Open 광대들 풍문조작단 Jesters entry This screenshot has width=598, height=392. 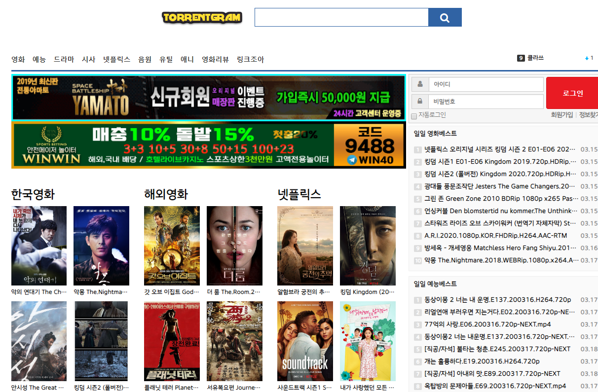500,186
